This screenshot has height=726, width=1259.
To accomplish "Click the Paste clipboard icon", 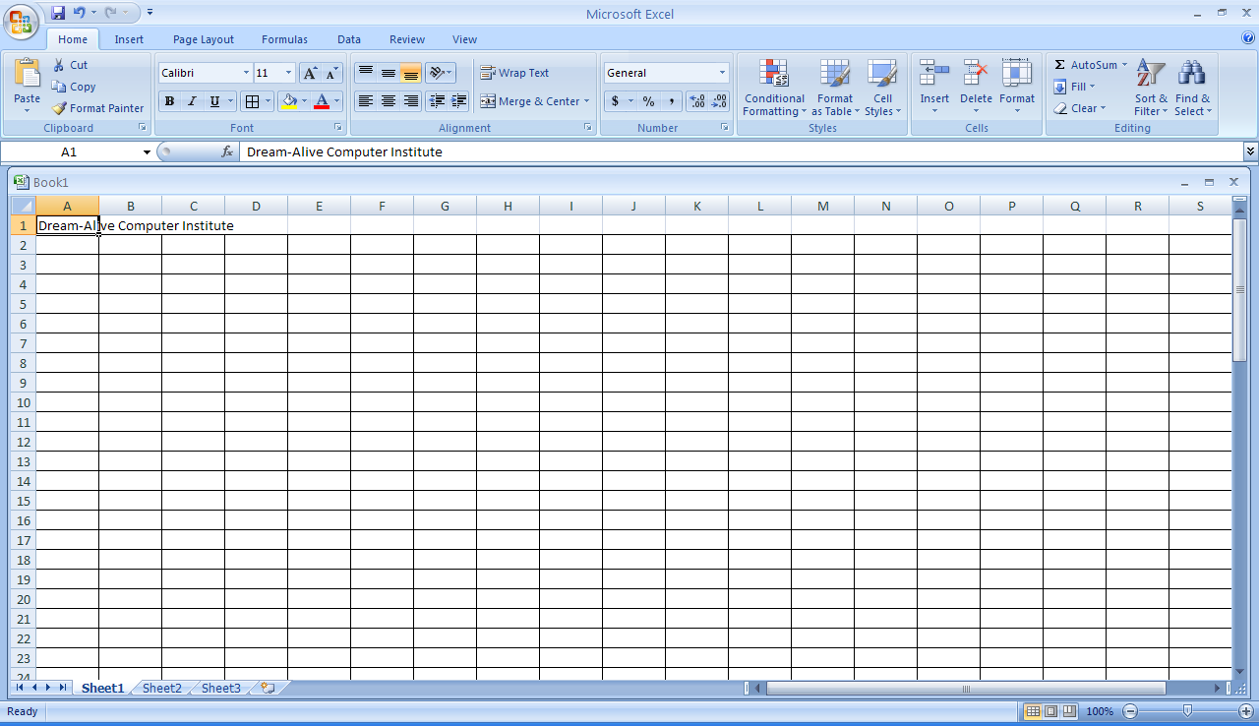I will pos(28,75).
